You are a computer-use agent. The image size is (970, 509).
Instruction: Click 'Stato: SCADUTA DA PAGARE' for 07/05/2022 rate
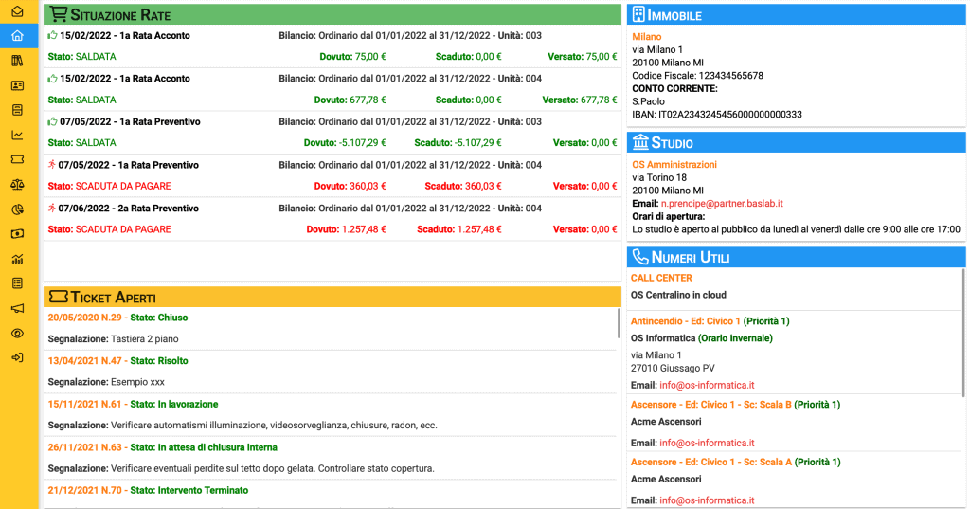pyautogui.click(x=110, y=186)
